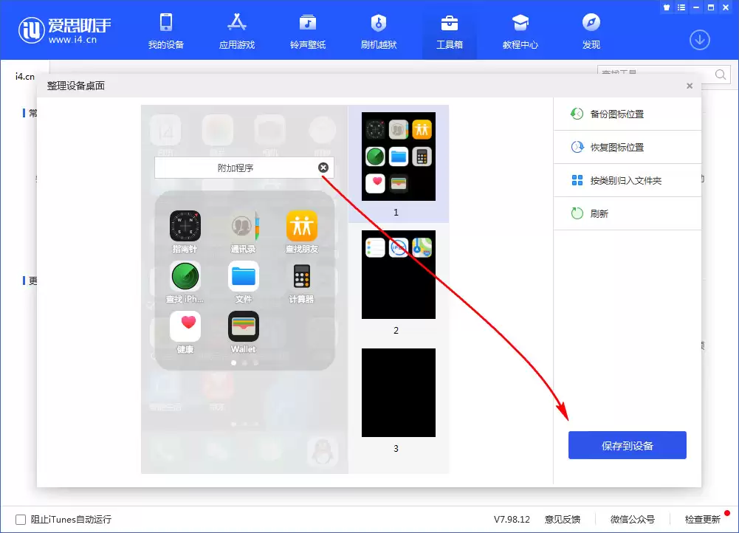Select the Calculator (计算器) app icon

pos(302,277)
